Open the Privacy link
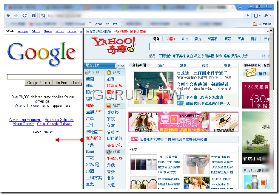 [48, 132]
